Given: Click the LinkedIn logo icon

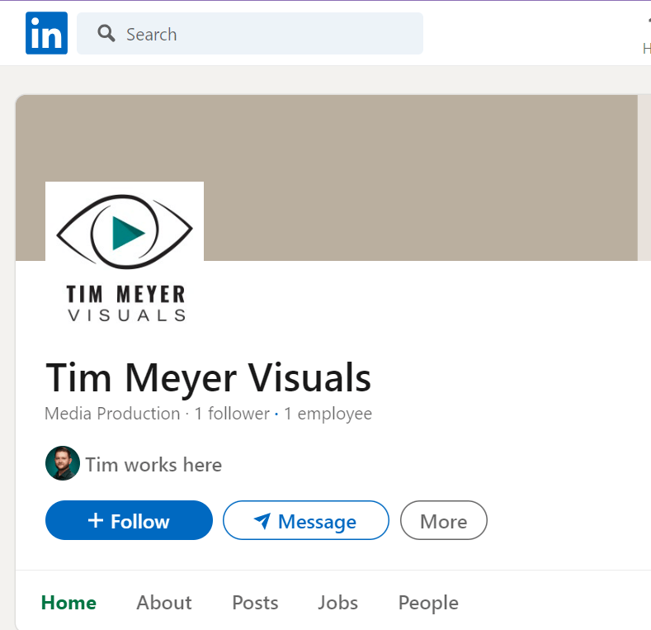Looking at the screenshot, I should coord(46,34).
